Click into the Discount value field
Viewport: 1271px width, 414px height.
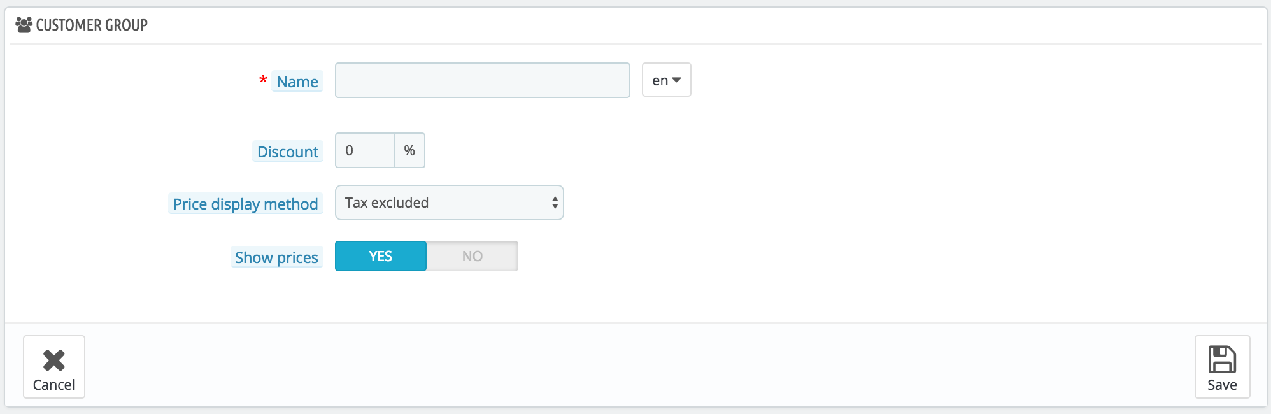[x=365, y=150]
